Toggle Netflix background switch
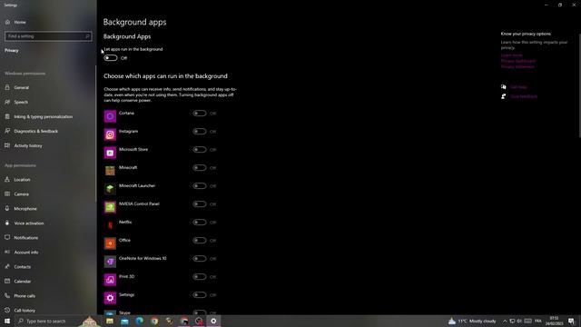Viewport: 581px width, 327px height. click(x=200, y=222)
